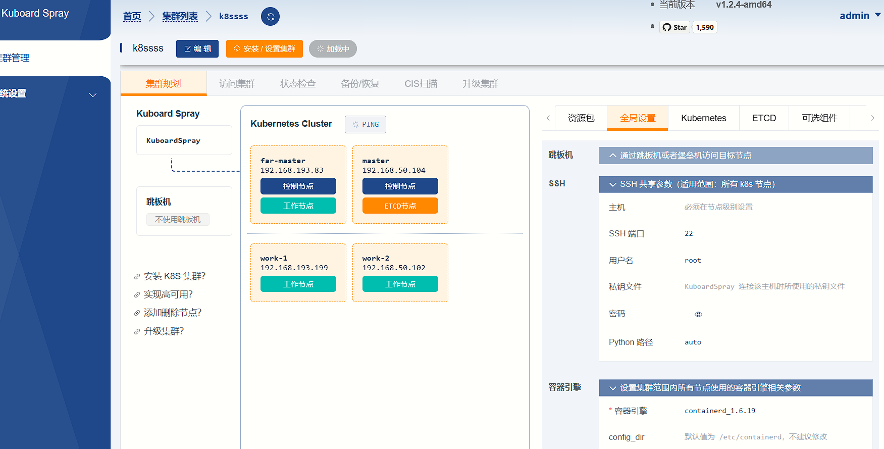Open the admin user dropdown

(859, 16)
